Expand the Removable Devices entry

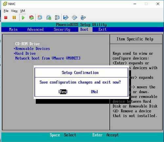(32, 49)
